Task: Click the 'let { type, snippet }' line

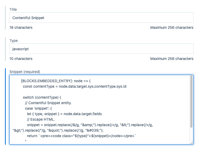Action: click(64, 114)
